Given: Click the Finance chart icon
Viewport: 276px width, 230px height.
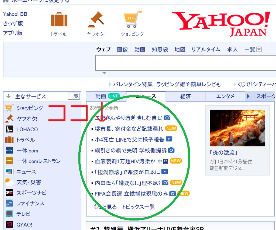Looking at the screenshot, I should click(x=9, y=203).
